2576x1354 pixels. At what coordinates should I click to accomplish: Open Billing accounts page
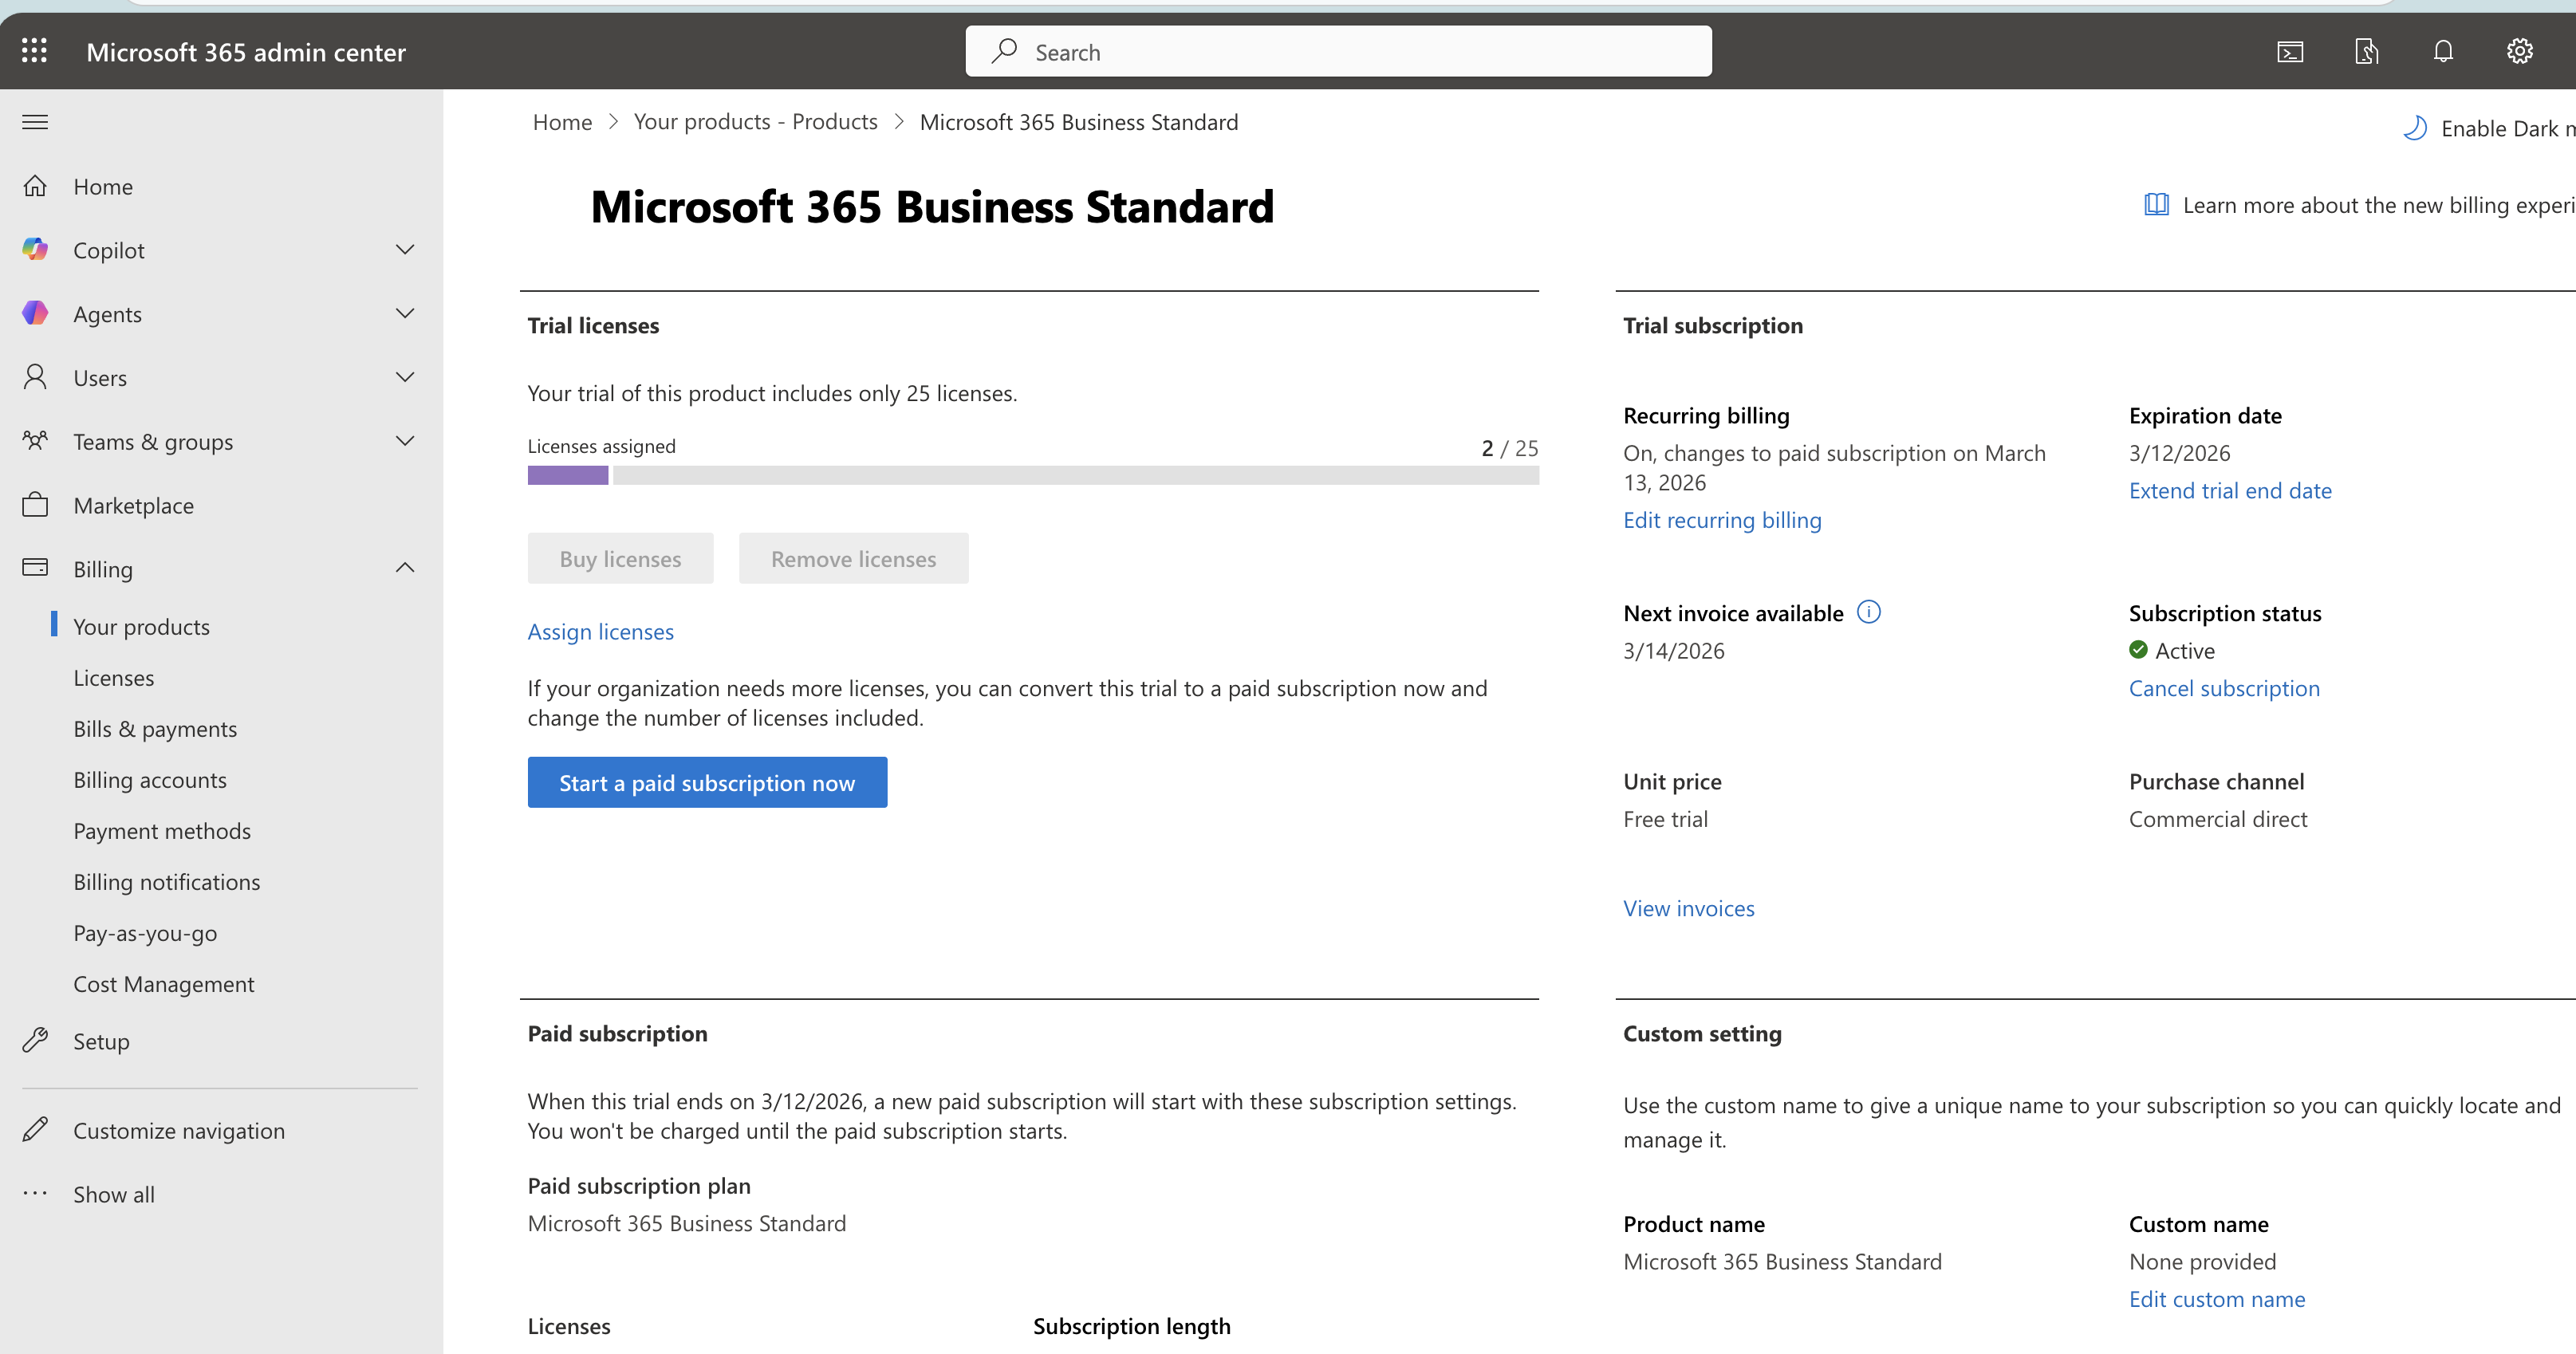click(150, 779)
